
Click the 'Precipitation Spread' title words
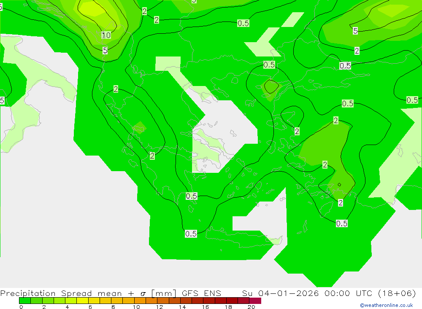[x=46, y=293]
